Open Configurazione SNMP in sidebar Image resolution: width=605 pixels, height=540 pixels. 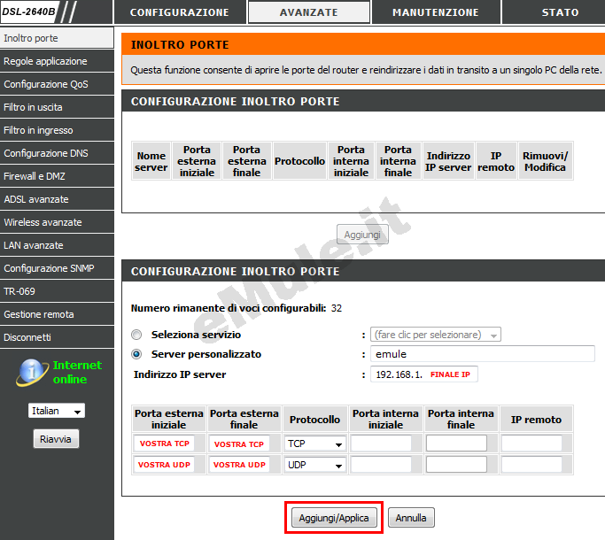coord(57,268)
